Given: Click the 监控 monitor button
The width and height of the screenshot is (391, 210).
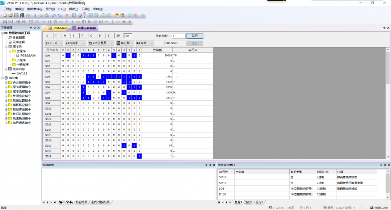Looking at the screenshot, I should (x=195, y=36).
